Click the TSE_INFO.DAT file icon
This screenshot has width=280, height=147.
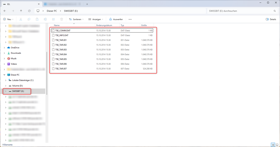pos(53,35)
